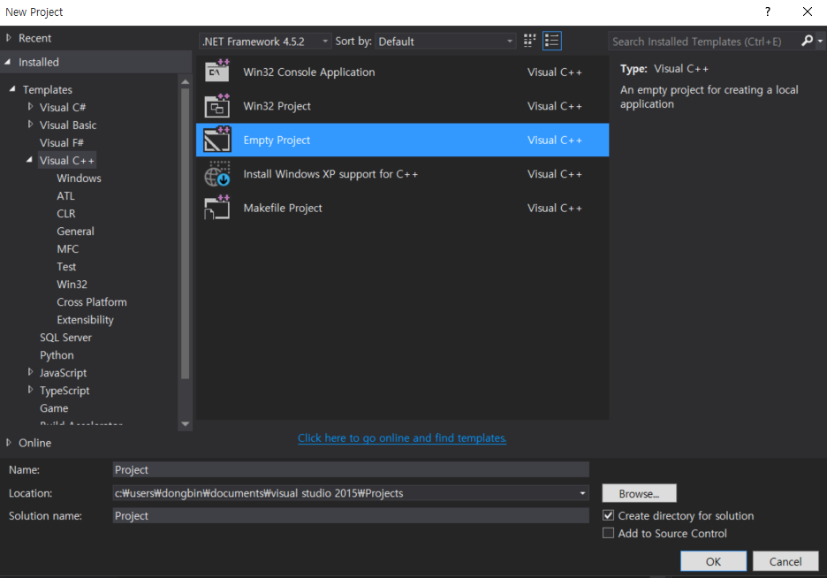Click the tree scrollbar up arrow
The height and width of the screenshot is (578, 827).
click(x=185, y=81)
